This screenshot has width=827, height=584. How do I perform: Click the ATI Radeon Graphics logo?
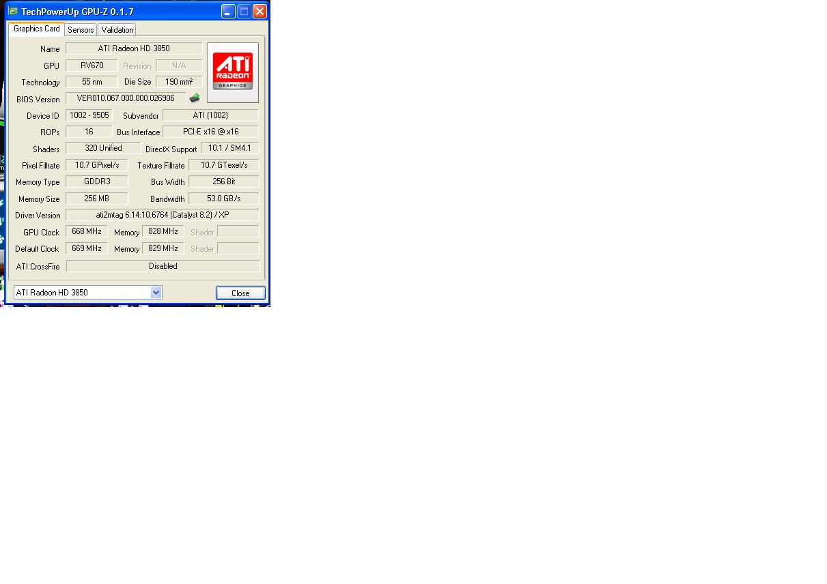[x=233, y=72]
